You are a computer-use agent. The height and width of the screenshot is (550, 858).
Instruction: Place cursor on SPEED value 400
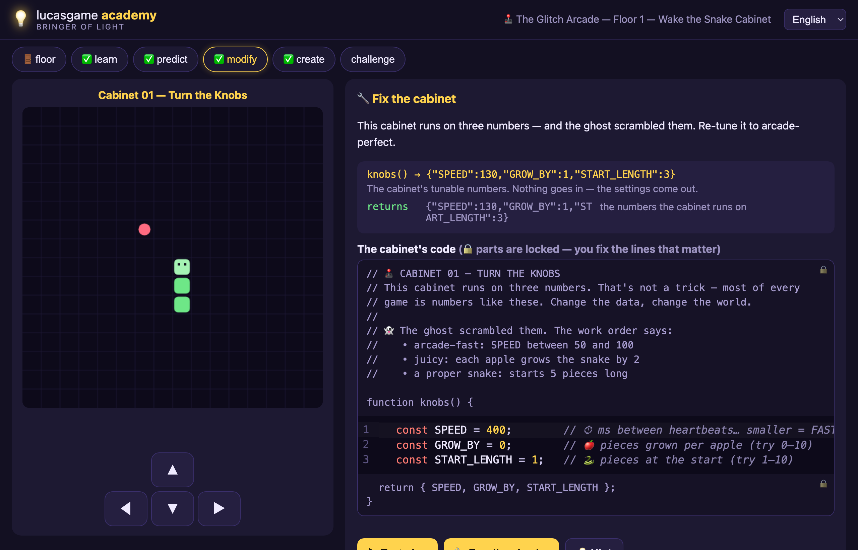point(495,430)
